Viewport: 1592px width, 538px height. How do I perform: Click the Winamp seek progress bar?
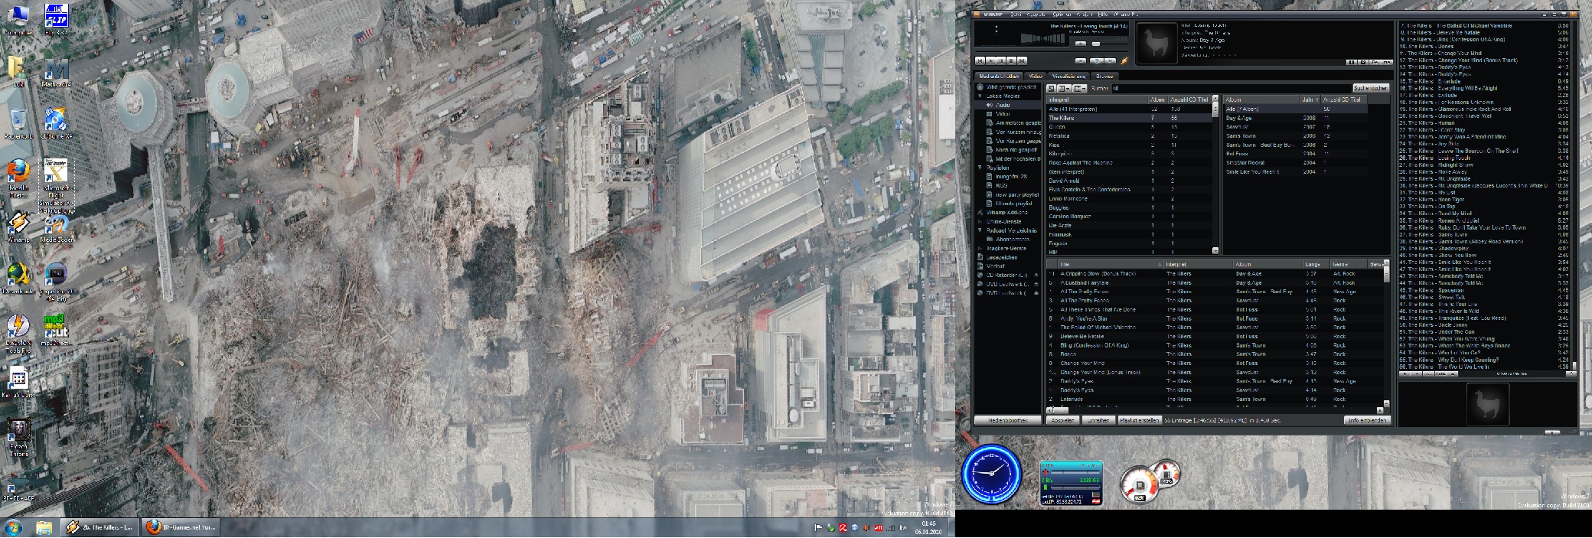1052,51
